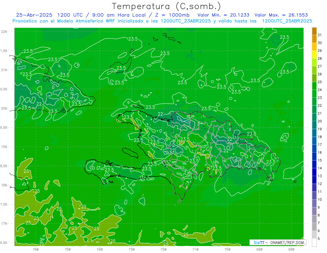Viewport: 327px width, 253px height.
Task: Click the "74W" longitude axis label
Action: point(99,249)
